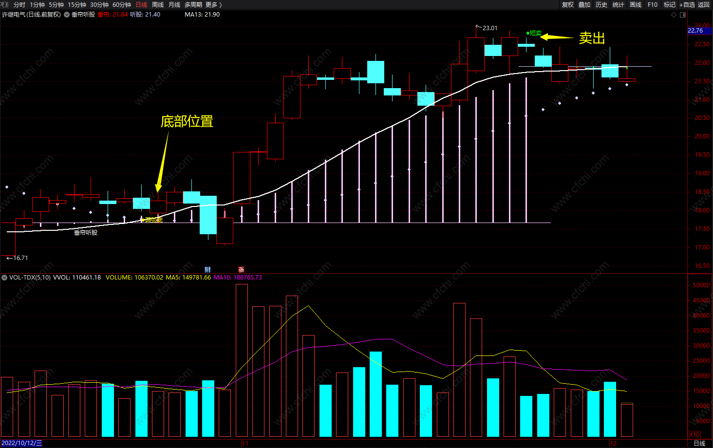Select the 60分钟 period tab
The image size is (713, 448).
click(122, 5)
